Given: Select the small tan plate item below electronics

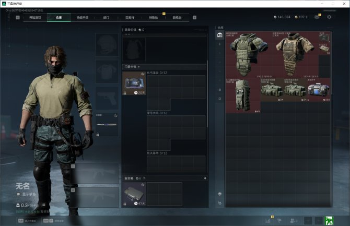Looking at the screenshot, I should [x=324, y=49].
